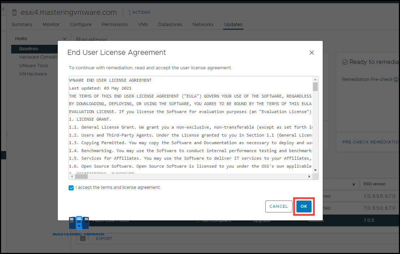Toggle the checkbox next to EXPORT

[83, 238]
